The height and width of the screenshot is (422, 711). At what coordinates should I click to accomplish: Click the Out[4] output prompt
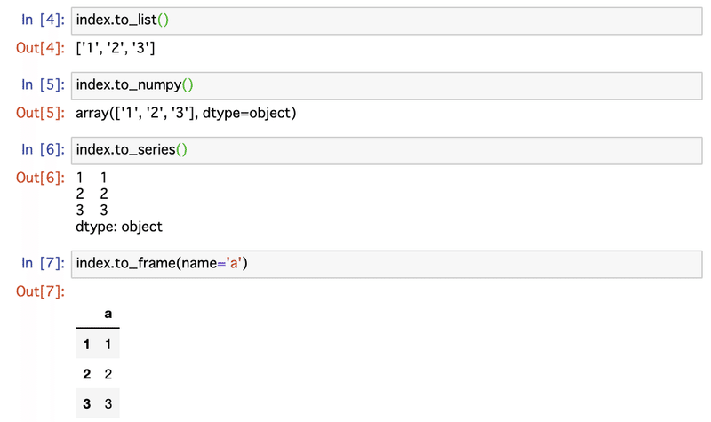click(x=41, y=48)
